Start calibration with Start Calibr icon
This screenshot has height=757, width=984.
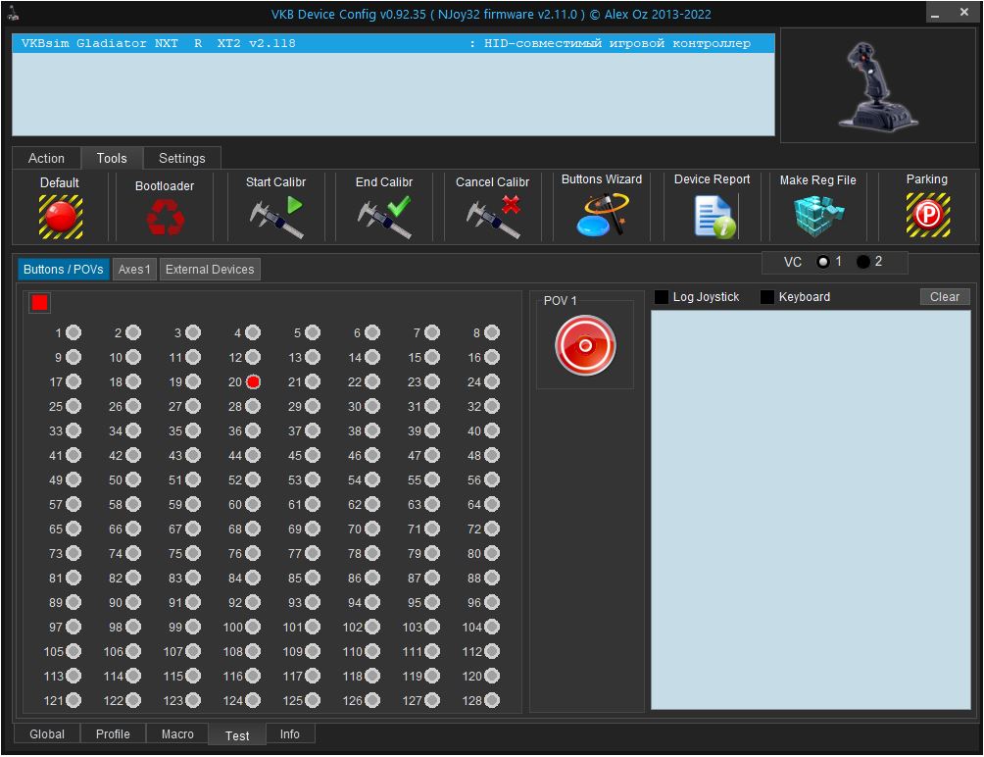click(x=275, y=217)
